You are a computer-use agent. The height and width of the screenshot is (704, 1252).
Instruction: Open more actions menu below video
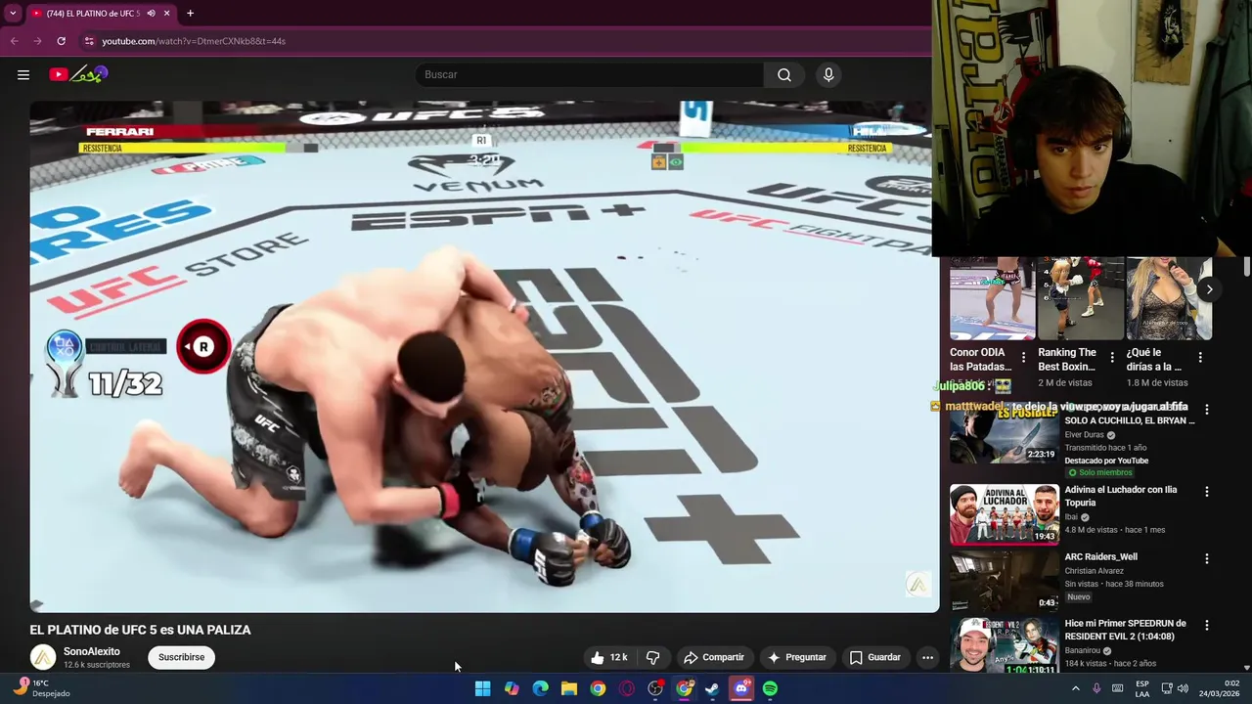pos(928,657)
